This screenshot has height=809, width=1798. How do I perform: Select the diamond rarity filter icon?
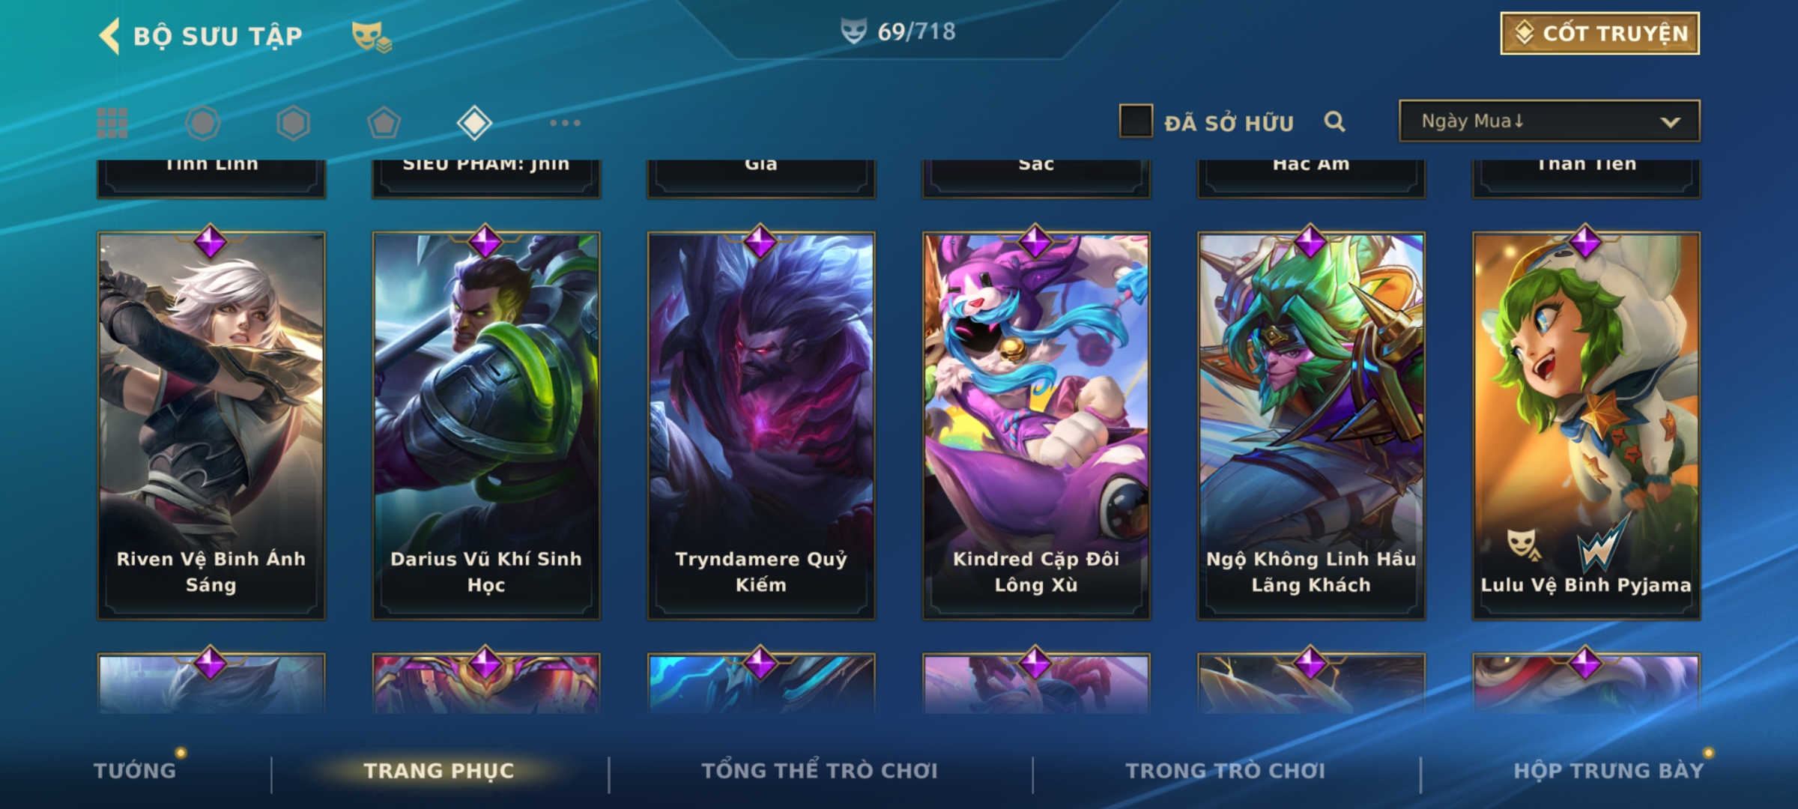(x=474, y=123)
